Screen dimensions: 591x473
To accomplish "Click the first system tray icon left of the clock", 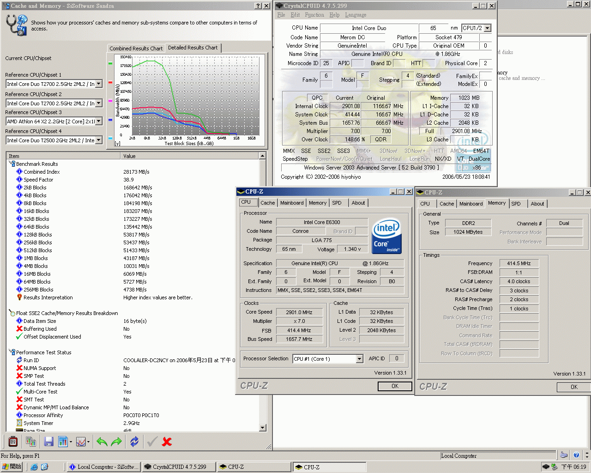I will tap(546, 467).
